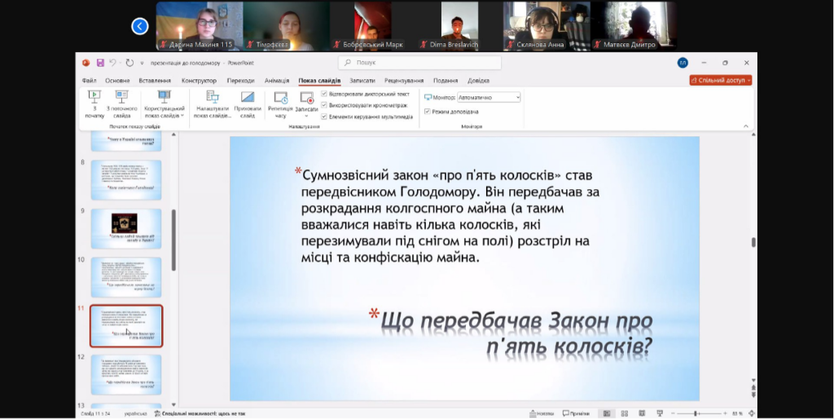Click slide title Що передбачав Закон про п'ять колосків

pyautogui.click(x=516, y=333)
